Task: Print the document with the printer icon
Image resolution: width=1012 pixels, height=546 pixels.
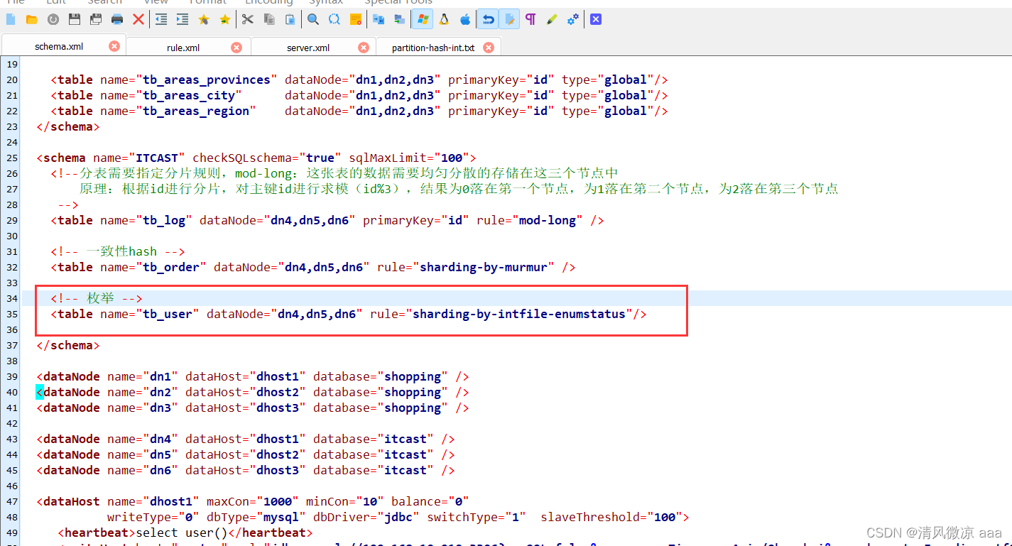Action: click(117, 20)
